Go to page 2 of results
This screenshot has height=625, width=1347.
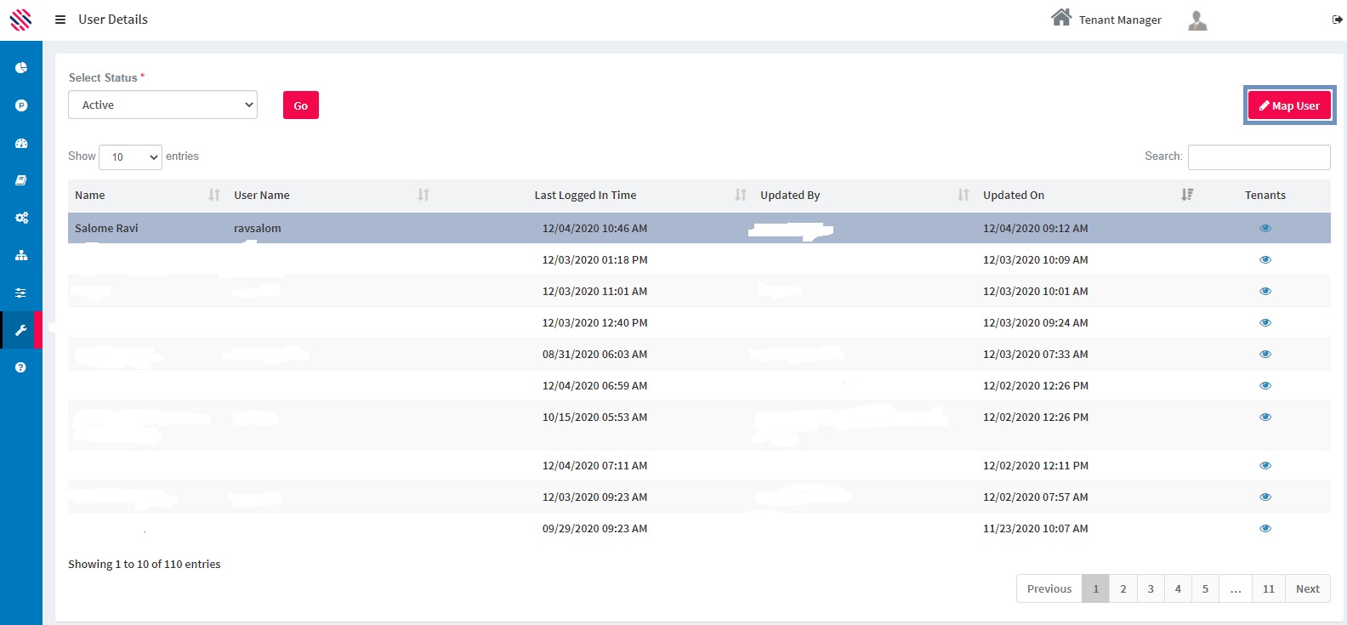1122,588
